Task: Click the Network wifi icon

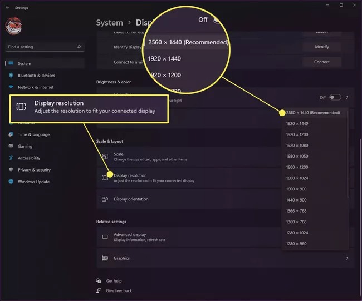Action: (x=11, y=87)
